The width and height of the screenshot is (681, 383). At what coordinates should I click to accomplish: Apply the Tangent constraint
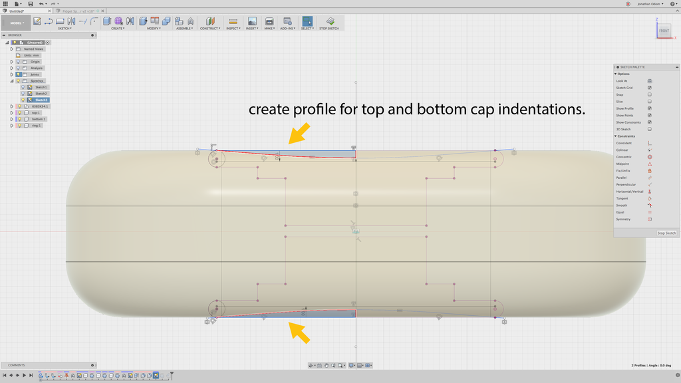tap(650, 198)
